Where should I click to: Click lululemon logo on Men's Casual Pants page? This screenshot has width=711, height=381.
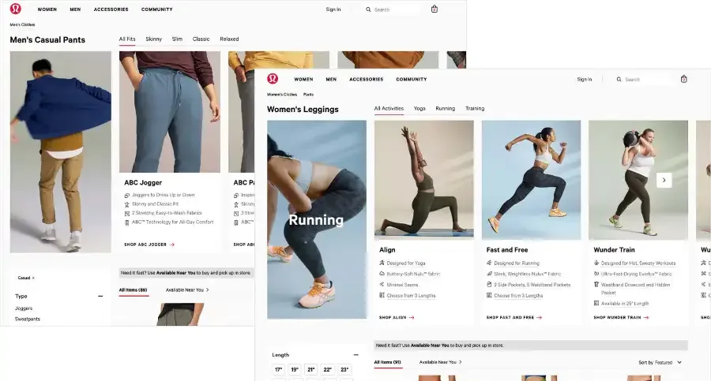click(16, 9)
